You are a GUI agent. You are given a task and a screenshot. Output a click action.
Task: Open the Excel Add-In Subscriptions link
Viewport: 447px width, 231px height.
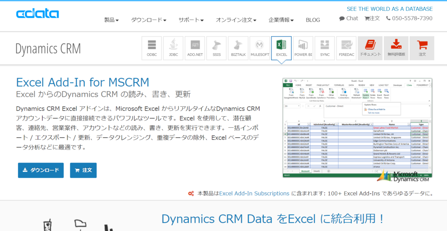[254, 194]
